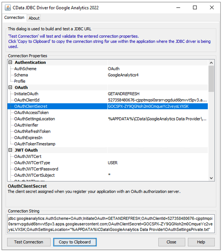223x252 pixels.
Task: Select the OAuthSettingsLocation row
Action: pos(34,119)
